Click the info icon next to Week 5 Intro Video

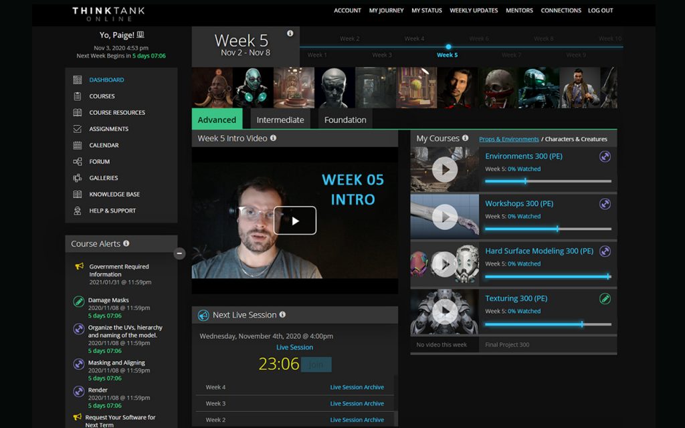273,138
